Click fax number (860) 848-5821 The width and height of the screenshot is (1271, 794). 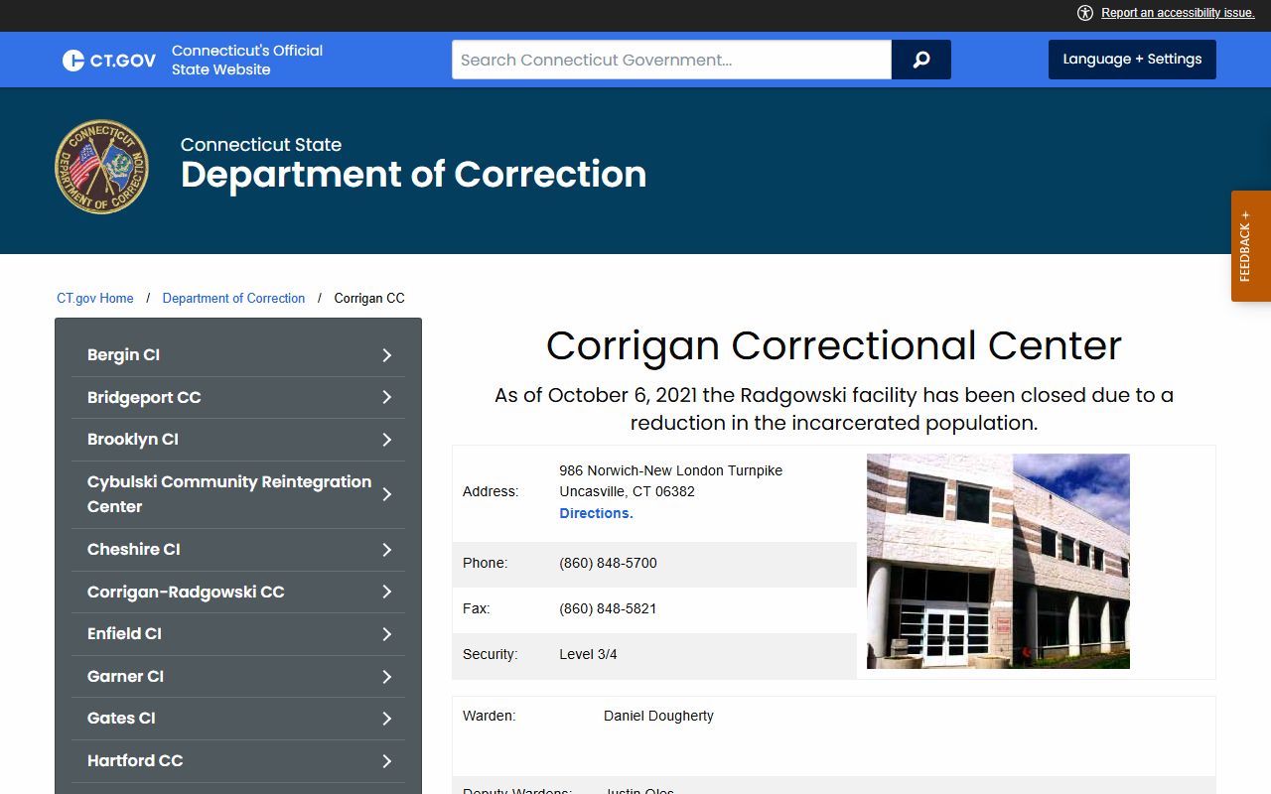608,608
